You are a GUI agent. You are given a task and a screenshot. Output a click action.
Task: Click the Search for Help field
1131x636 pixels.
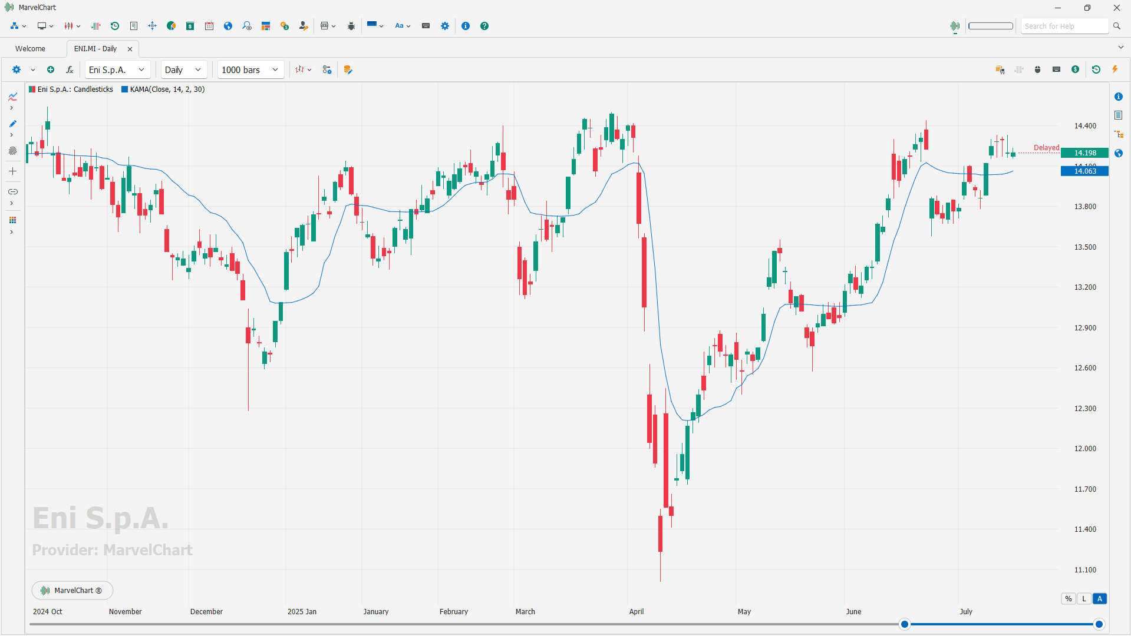point(1064,26)
